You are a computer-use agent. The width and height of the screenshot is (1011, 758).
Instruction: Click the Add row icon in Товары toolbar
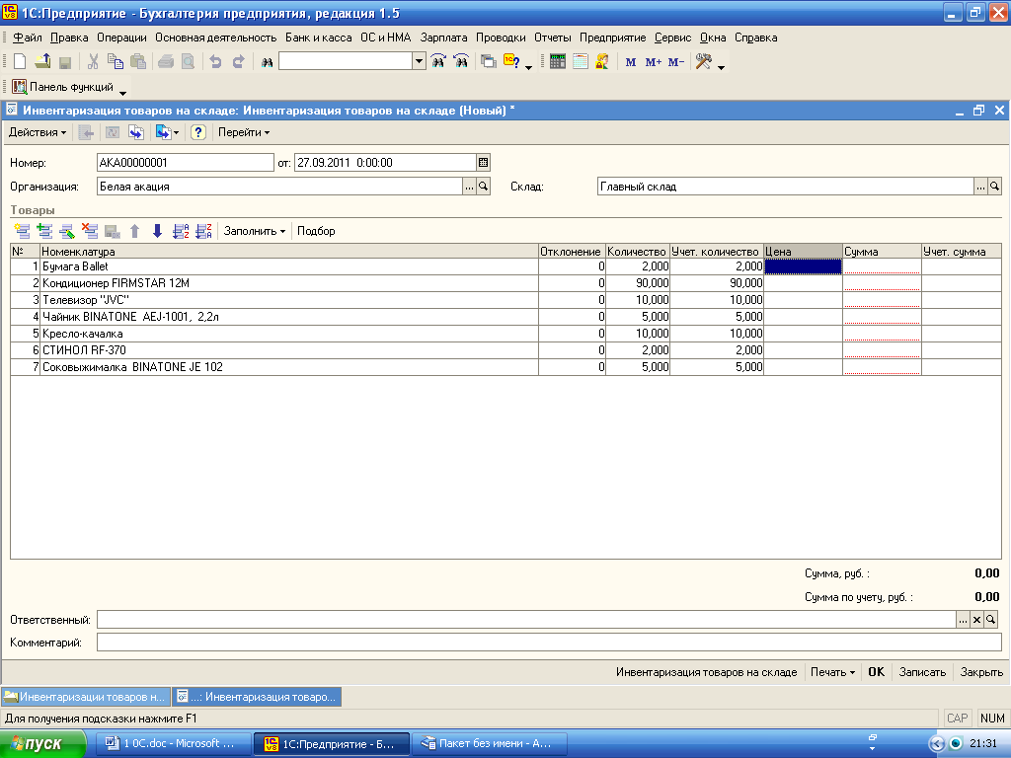[x=22, y=231]
